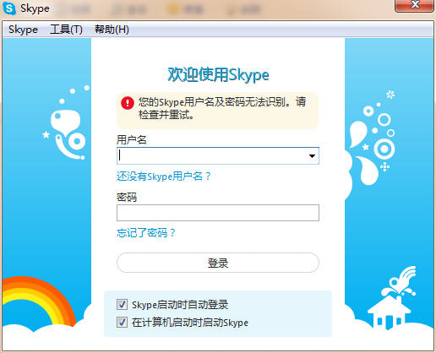Click the 密码 password field
The height and width of the screenshot is (353, 436).
[218, 213]
